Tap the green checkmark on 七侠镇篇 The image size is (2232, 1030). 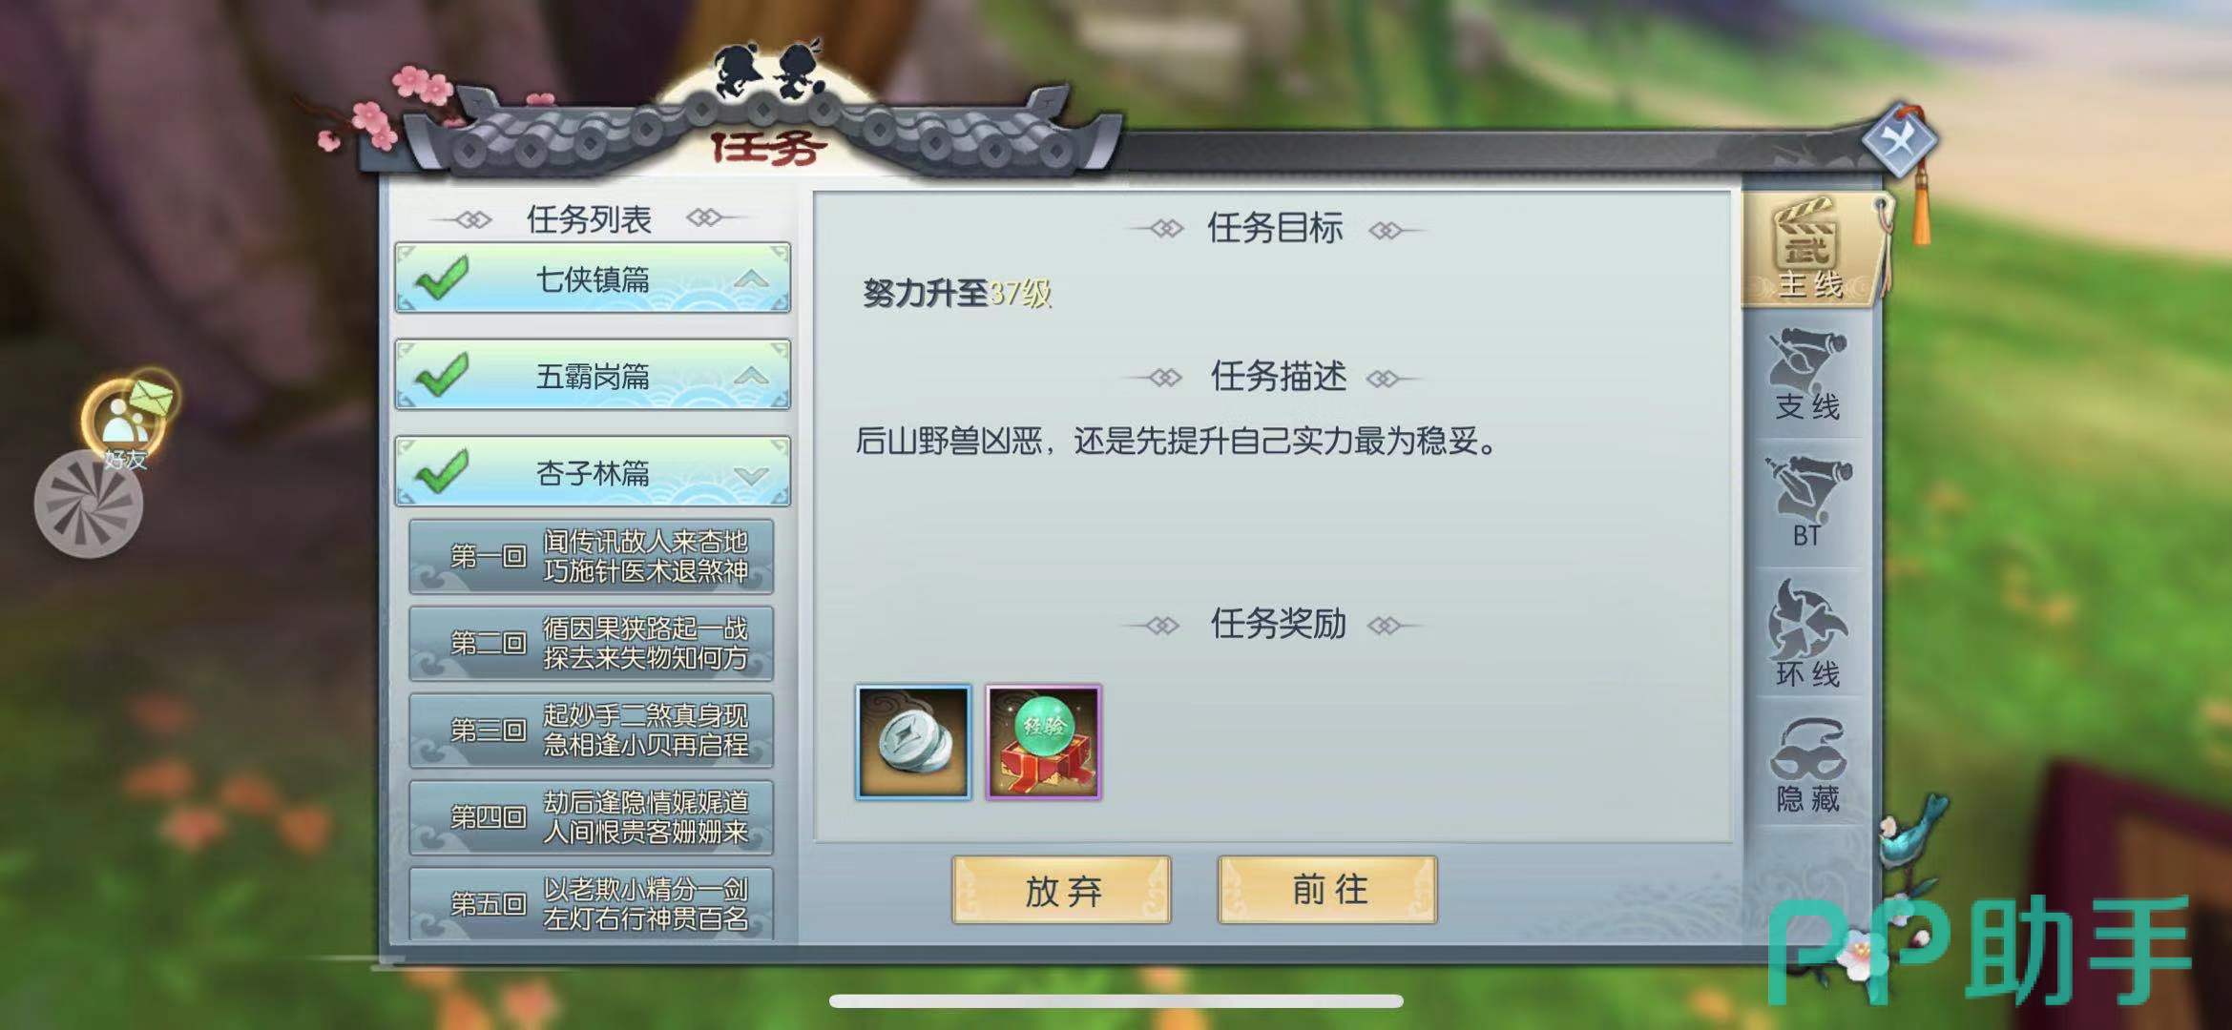pos(442,278)
